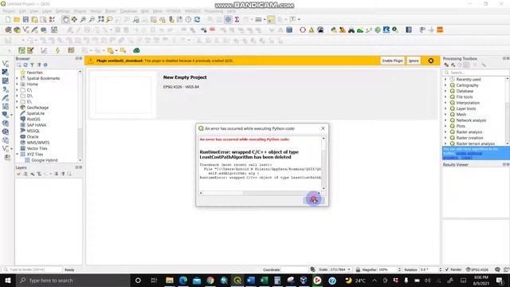The image size is (510, 287).
Task: Open the Vector menu
Action: [96, 11]
